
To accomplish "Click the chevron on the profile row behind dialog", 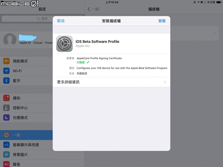I will [214, 33].
